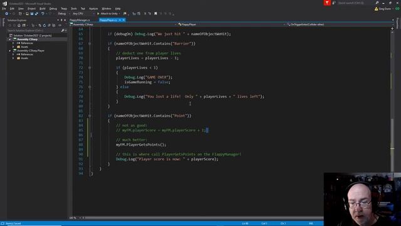Click the Visual Studio logo icon

4,3
